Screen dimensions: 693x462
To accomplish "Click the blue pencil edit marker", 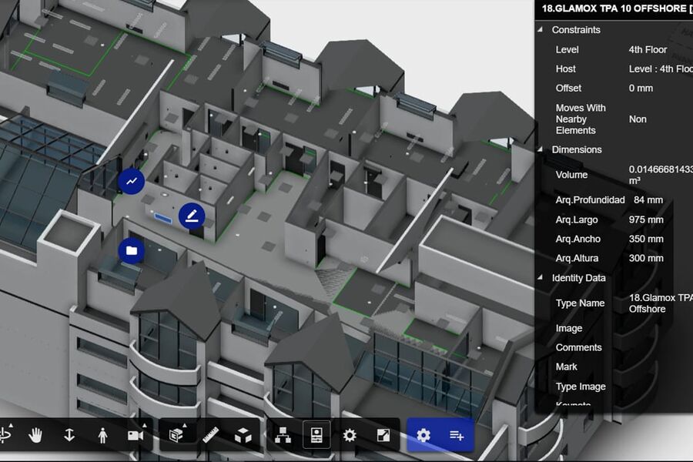I will pos(192,216).
